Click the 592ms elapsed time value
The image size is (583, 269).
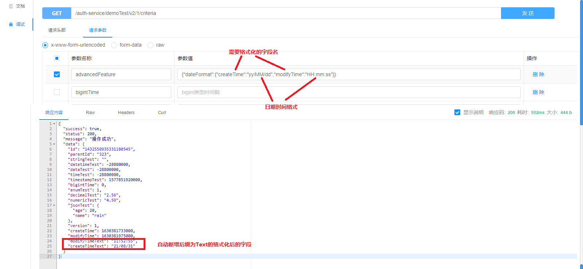537,113
